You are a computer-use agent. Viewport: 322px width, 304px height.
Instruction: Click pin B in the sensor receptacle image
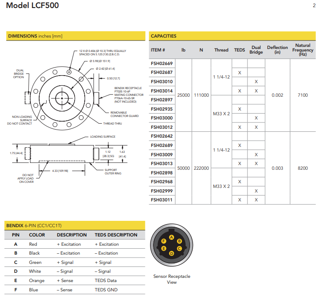pos(179,241)
